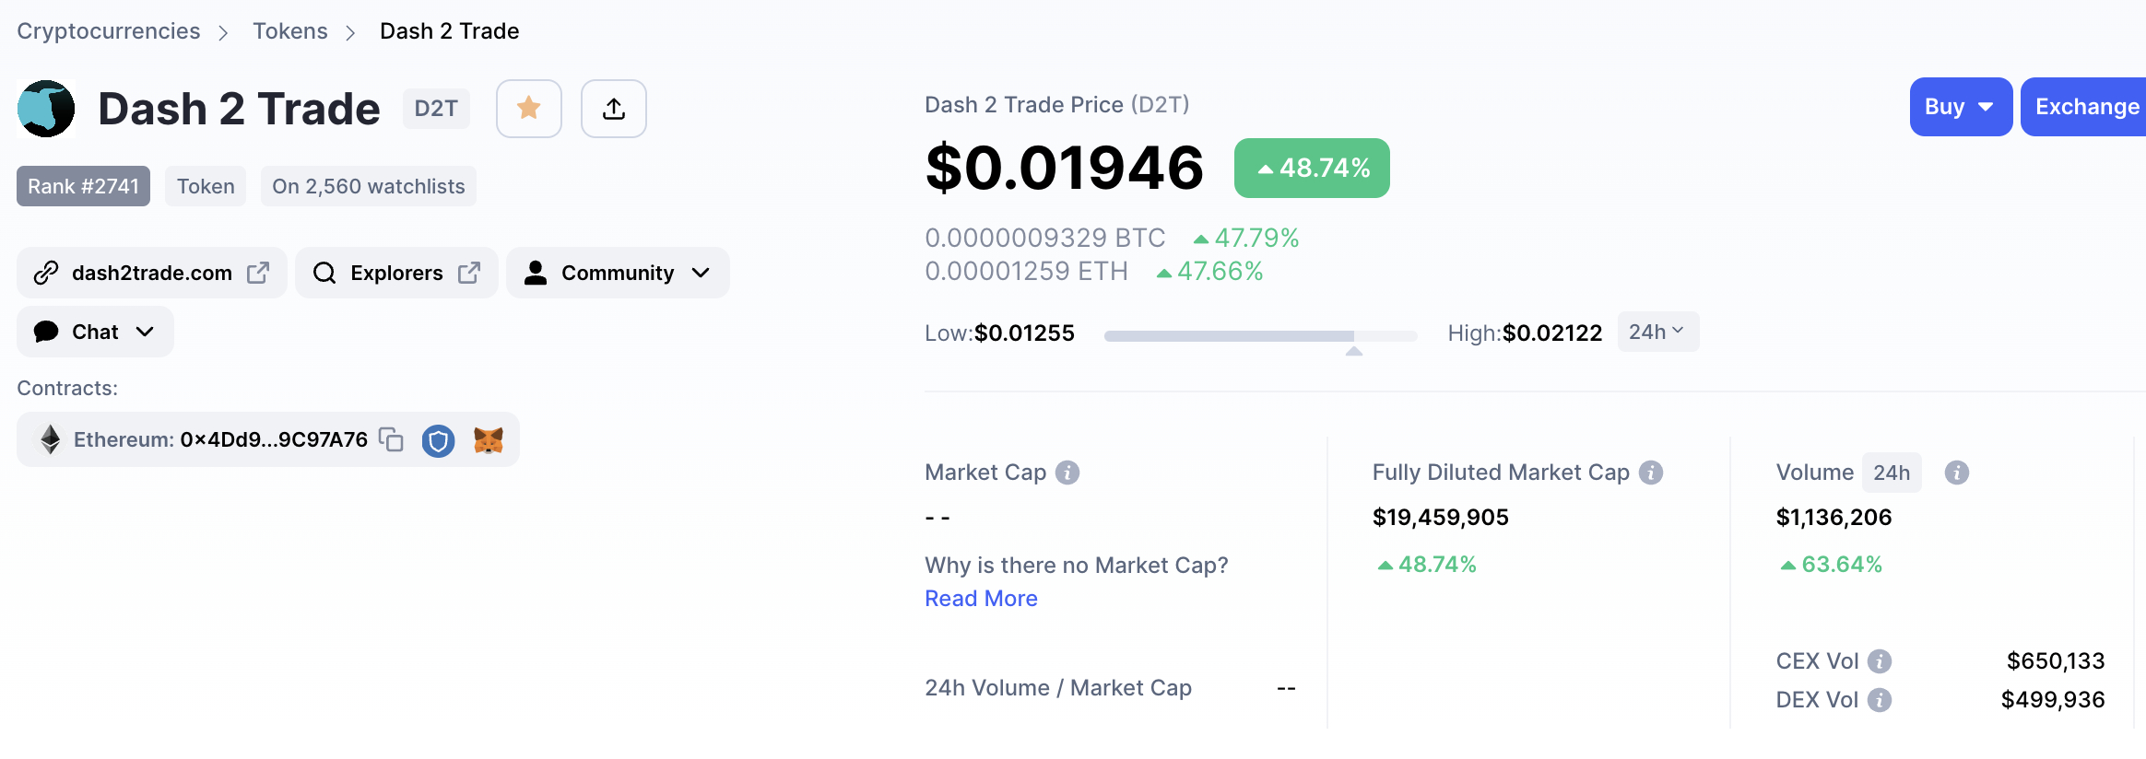2146x759 pixels.
Task: Click the Fully Diluted Market Cap info icon
Action: [x=1651, y=473]
